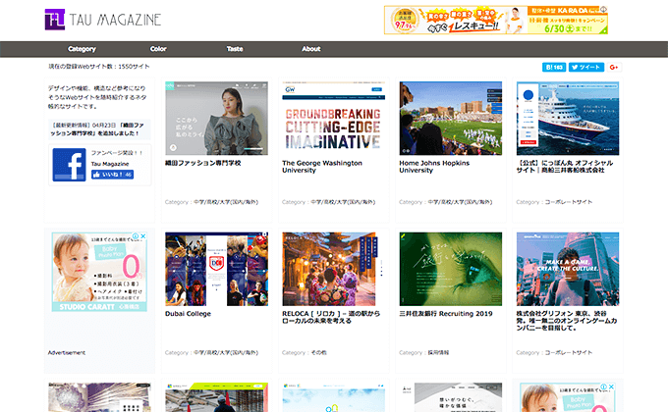
Task: Open the latest update notice about fashion school
Action: (x=99, y=129)
